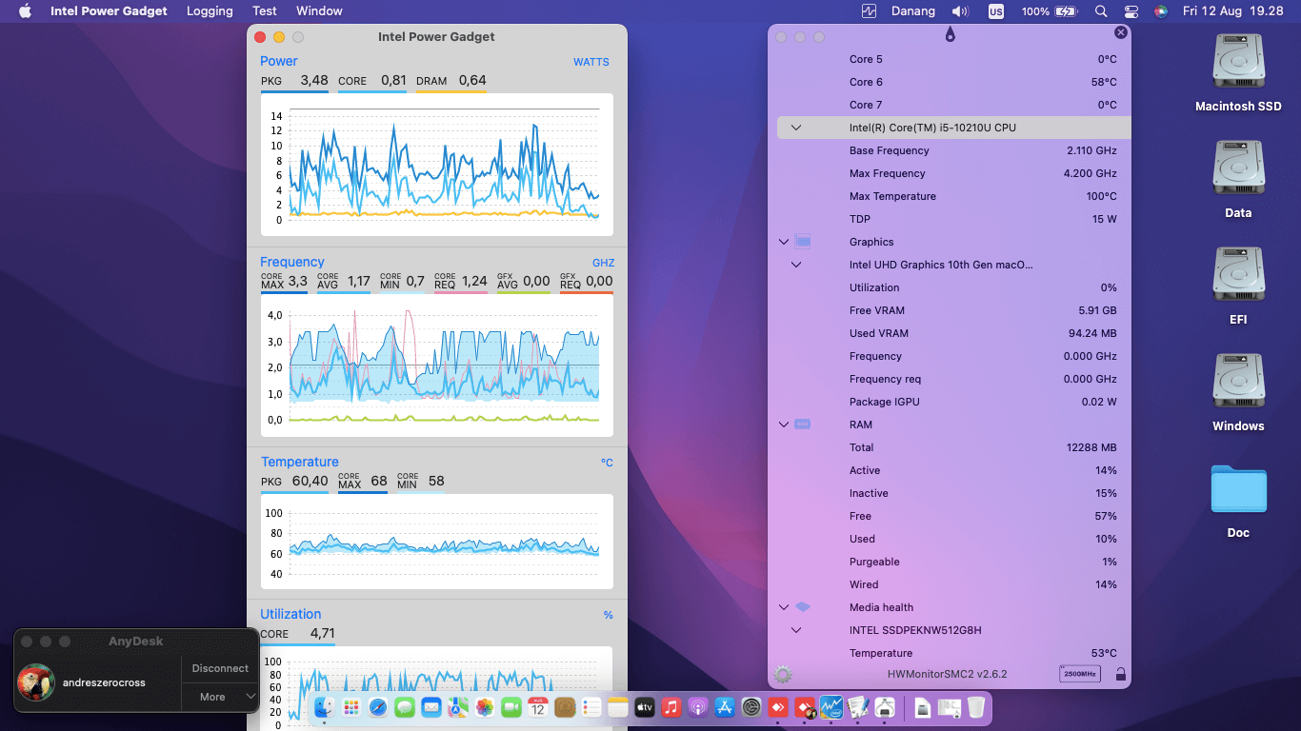Image resolution: width=1301 pixels, height=731 pixels.
Task: Select the Wired RAM row
Action: (x=953, y=584)
